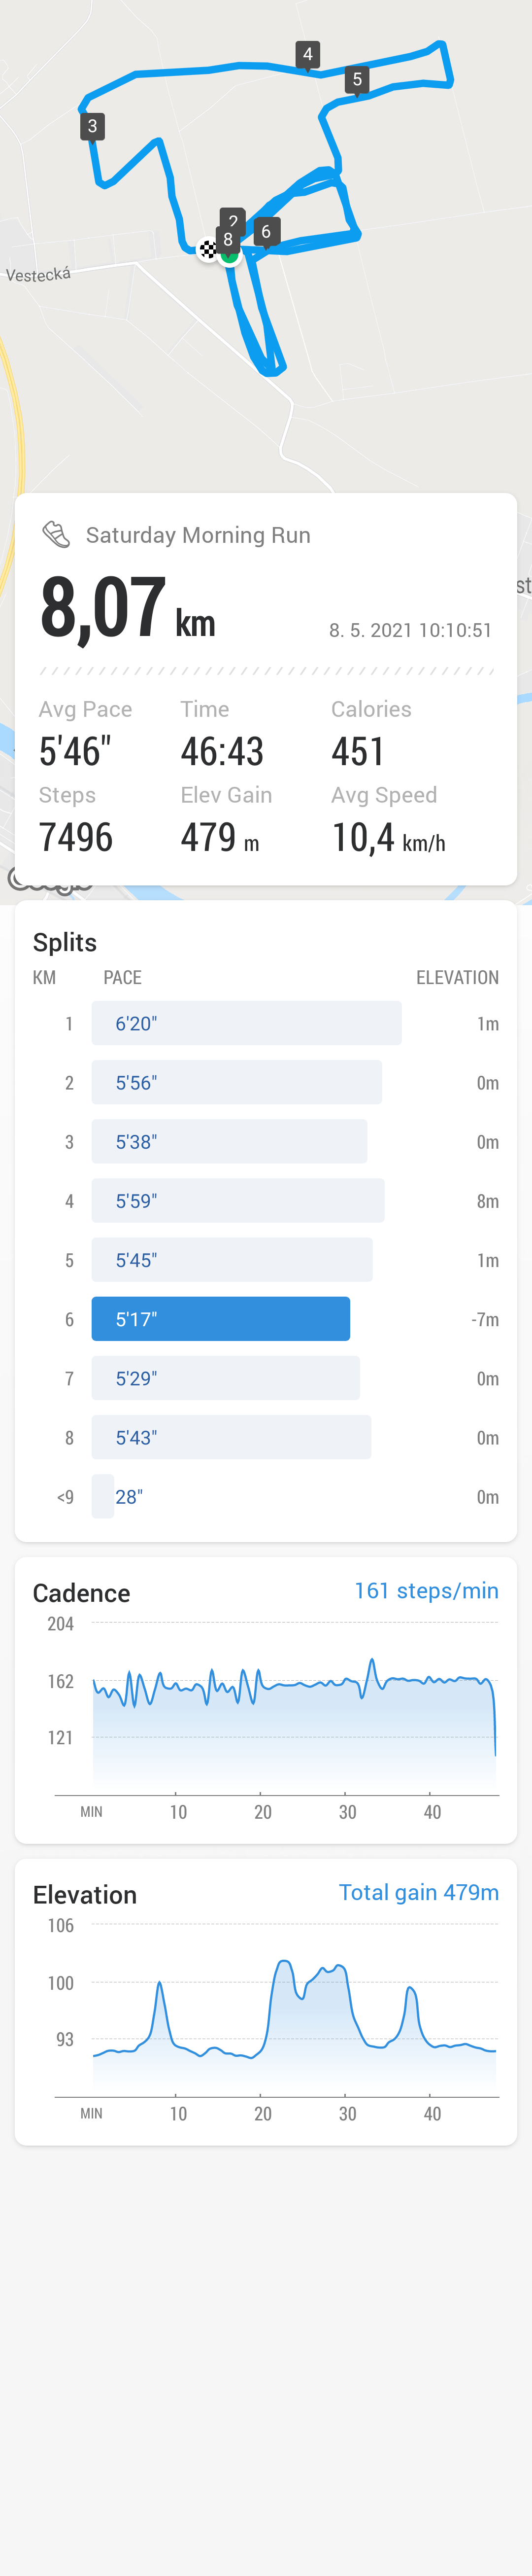This screenshot has width=532, height=2576.
Task: Tap the 8,07 km distance value
Action: tap(128, 608)
